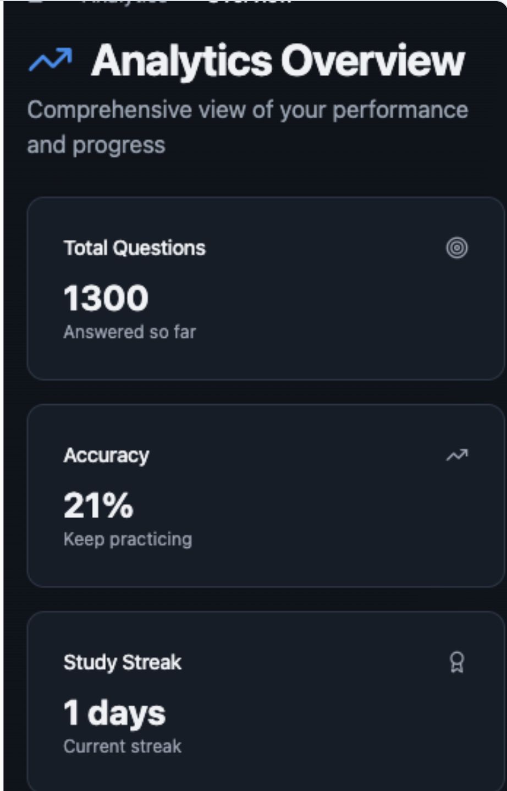507x791 pixels.
Task: Click the 1300 questions count
Action: point(106,298)
